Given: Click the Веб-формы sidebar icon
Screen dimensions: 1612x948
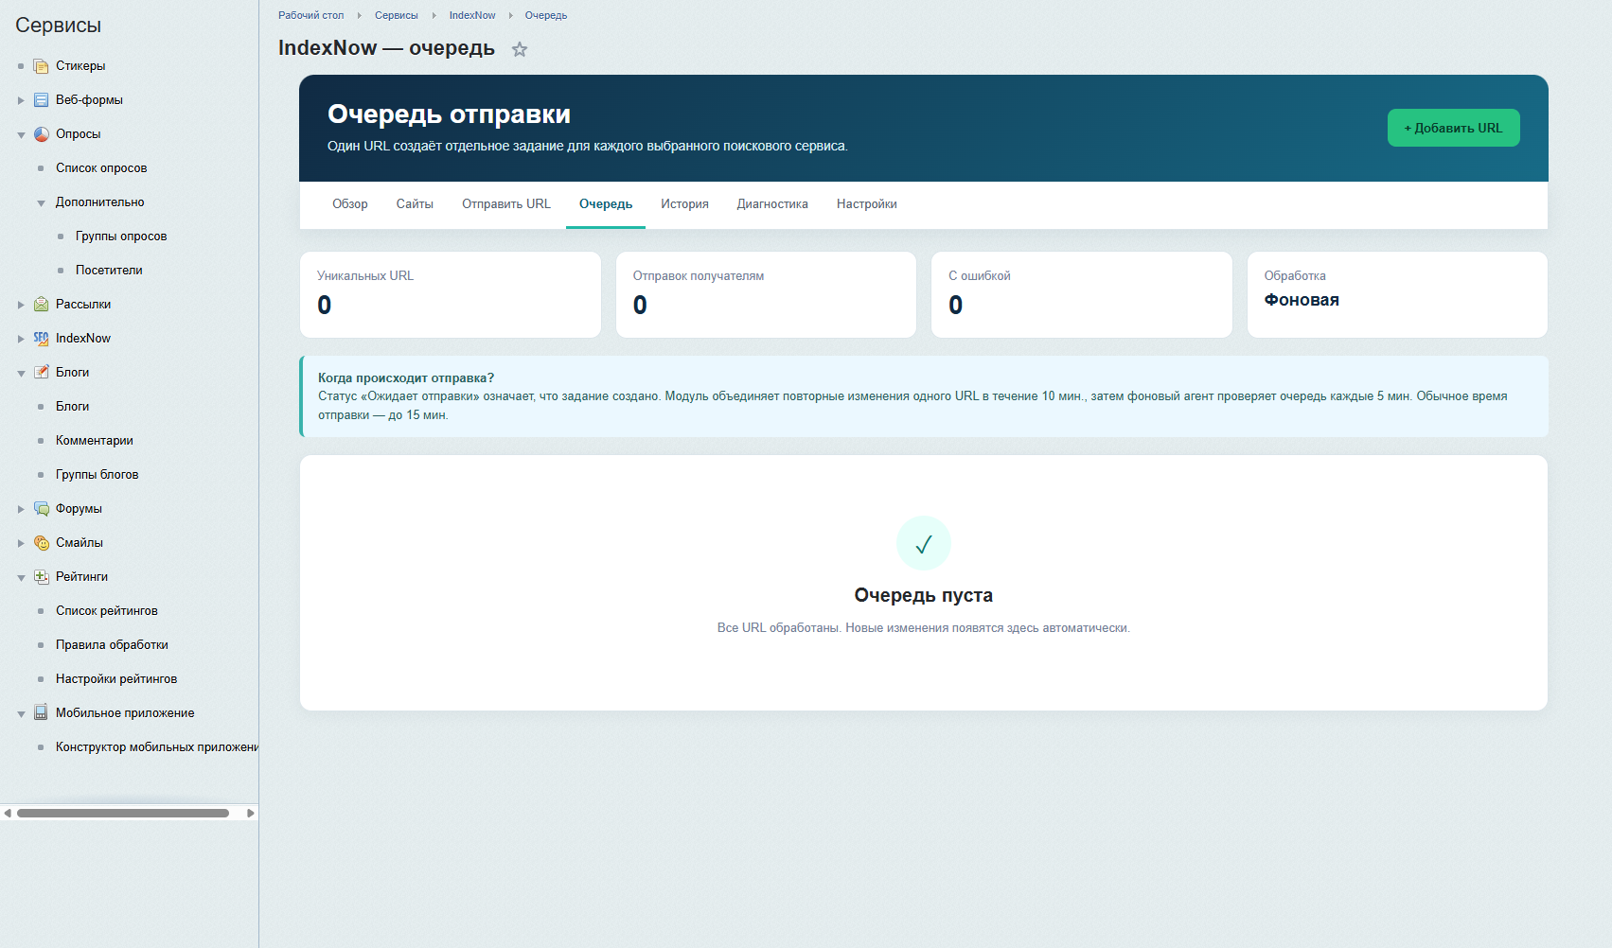Looking at the screenshot, I should pos(41,100).
